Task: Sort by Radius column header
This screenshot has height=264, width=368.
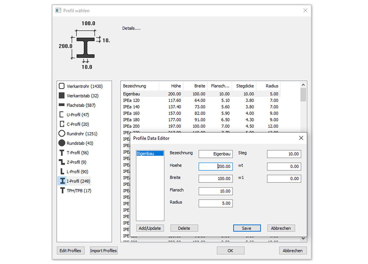Action: (268, 86)
